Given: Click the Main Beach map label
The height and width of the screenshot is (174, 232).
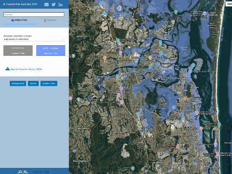Looking at the screenshot, I should point(215,168).
